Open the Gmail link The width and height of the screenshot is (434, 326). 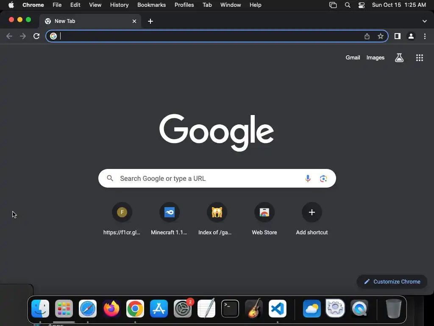353,58
